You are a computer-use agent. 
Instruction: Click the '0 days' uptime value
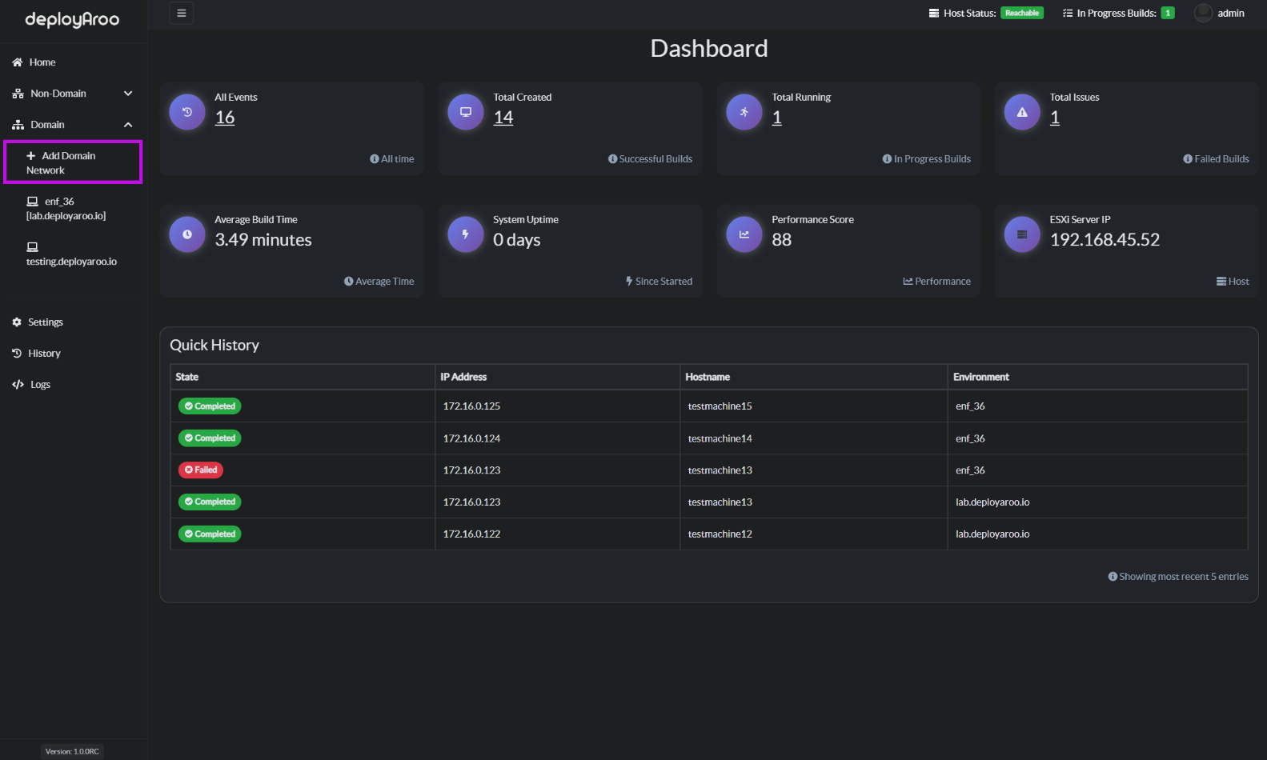coord(517,240)
